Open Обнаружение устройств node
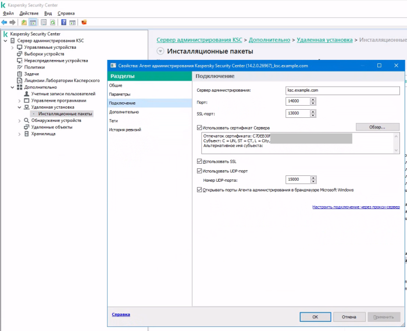407x331 pixels. pyautogui.click(x=56, y=120)
